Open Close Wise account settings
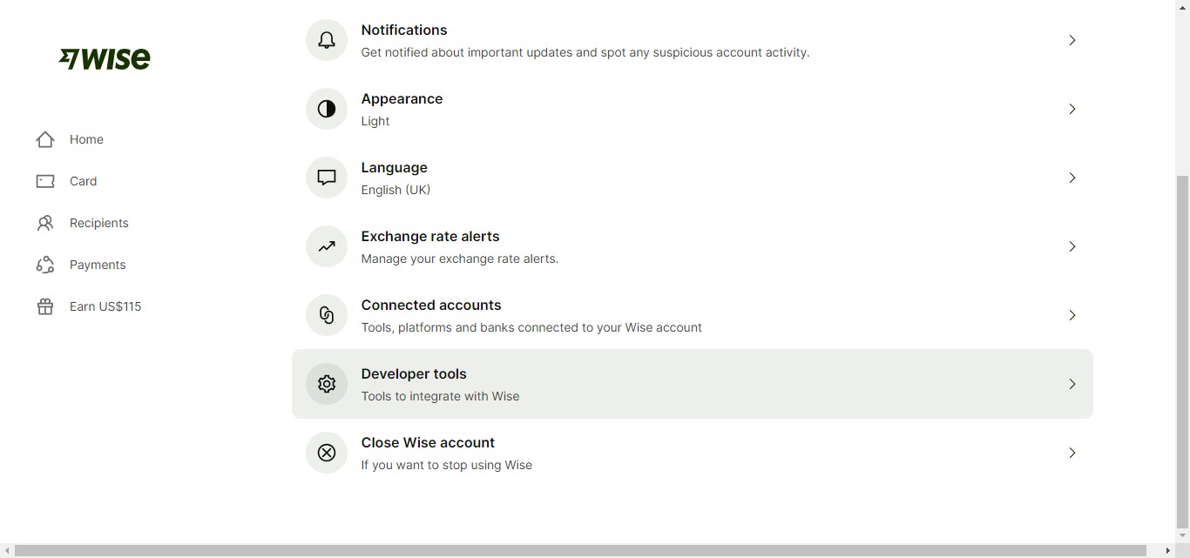 coord(1072,453)
